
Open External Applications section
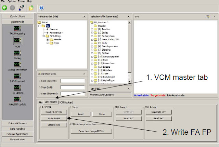pyautogui.click(x=17, y=134)
